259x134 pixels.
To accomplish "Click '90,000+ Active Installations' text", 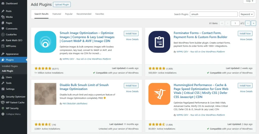I will tap(162, 129).
